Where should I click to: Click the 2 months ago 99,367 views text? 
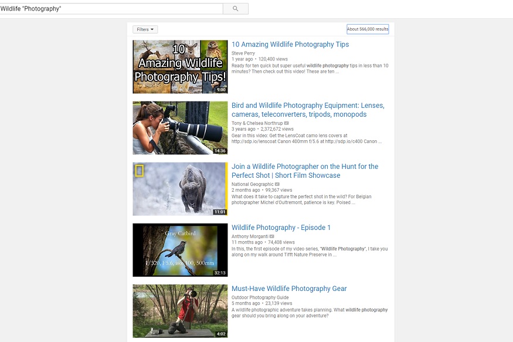click(261, 190)
